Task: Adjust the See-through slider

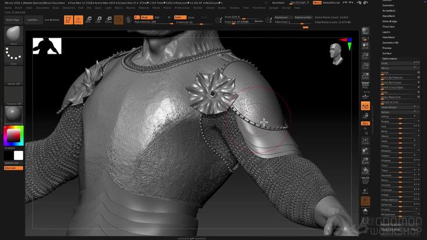Action: [300, 3]
